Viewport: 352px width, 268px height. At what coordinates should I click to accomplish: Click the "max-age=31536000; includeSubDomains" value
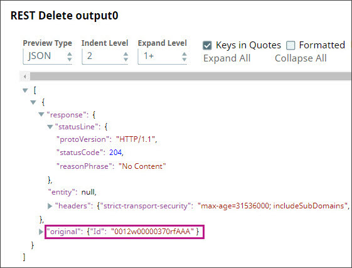(x=272, y=206)
